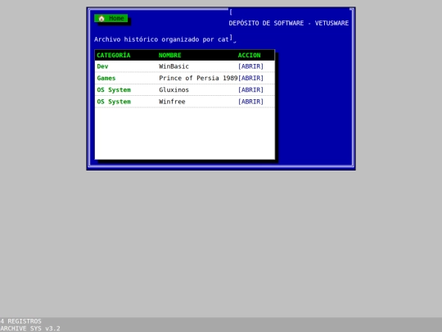The height and width of the screenshot is (332, 442).
Task: Click OS System category in Gluxinos row
Action: (x=114, y=90)
